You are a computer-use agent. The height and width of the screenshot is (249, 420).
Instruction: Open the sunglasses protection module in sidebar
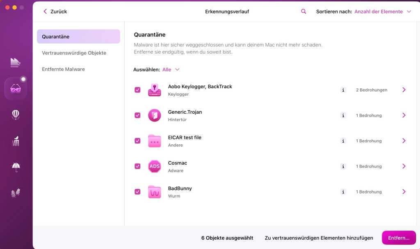(16, 88)
